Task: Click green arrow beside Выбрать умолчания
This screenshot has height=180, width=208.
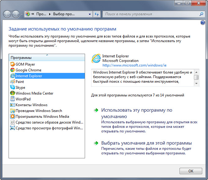Action: (x=96, y=143)
